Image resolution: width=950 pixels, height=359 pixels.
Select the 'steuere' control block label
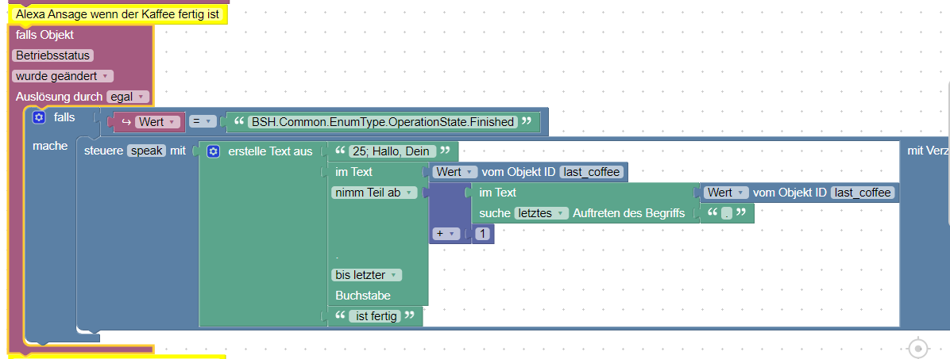[103, 151]
